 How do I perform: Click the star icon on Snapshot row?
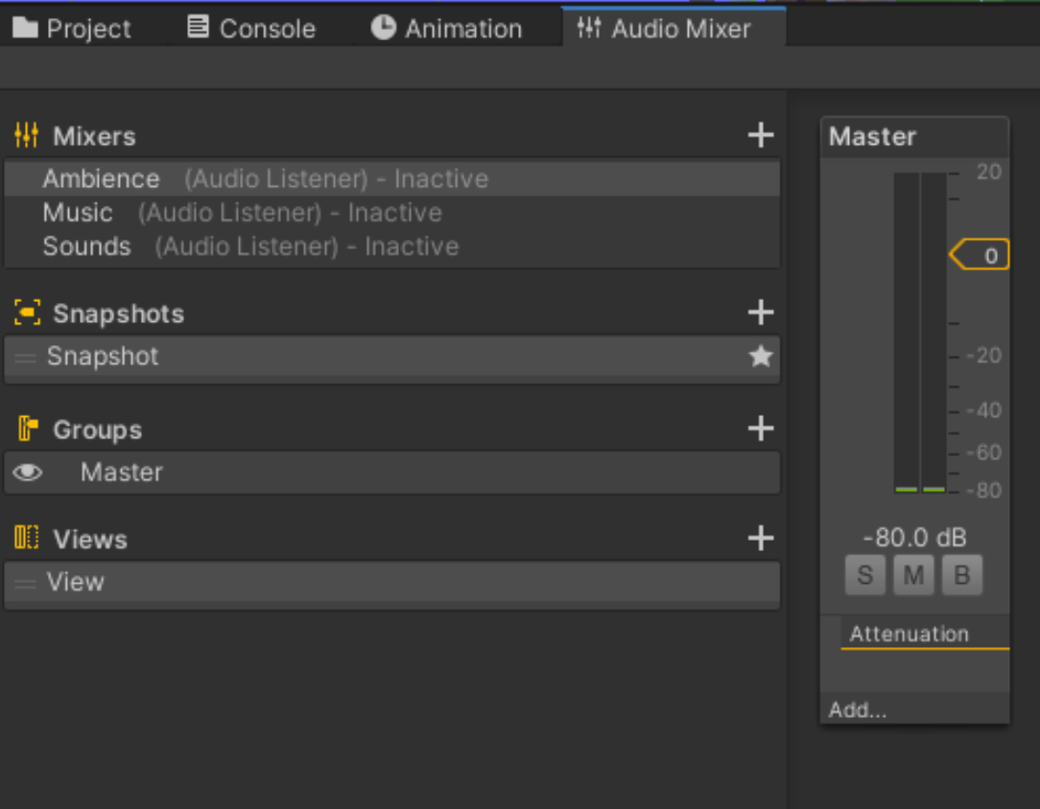point(760,358)
